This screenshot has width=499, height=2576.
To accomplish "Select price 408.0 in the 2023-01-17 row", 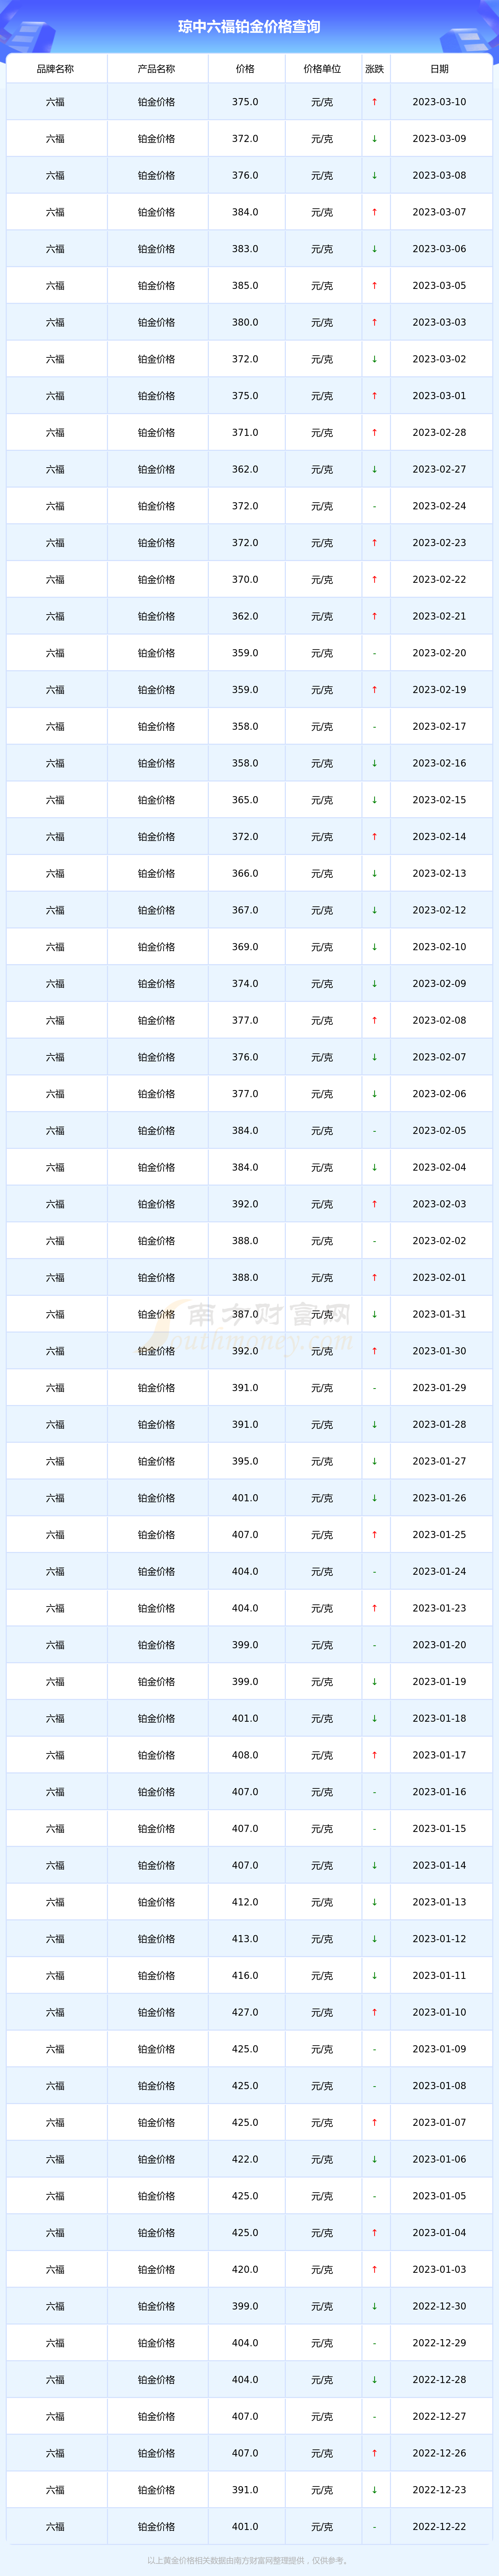I will tap(245, 1755).
